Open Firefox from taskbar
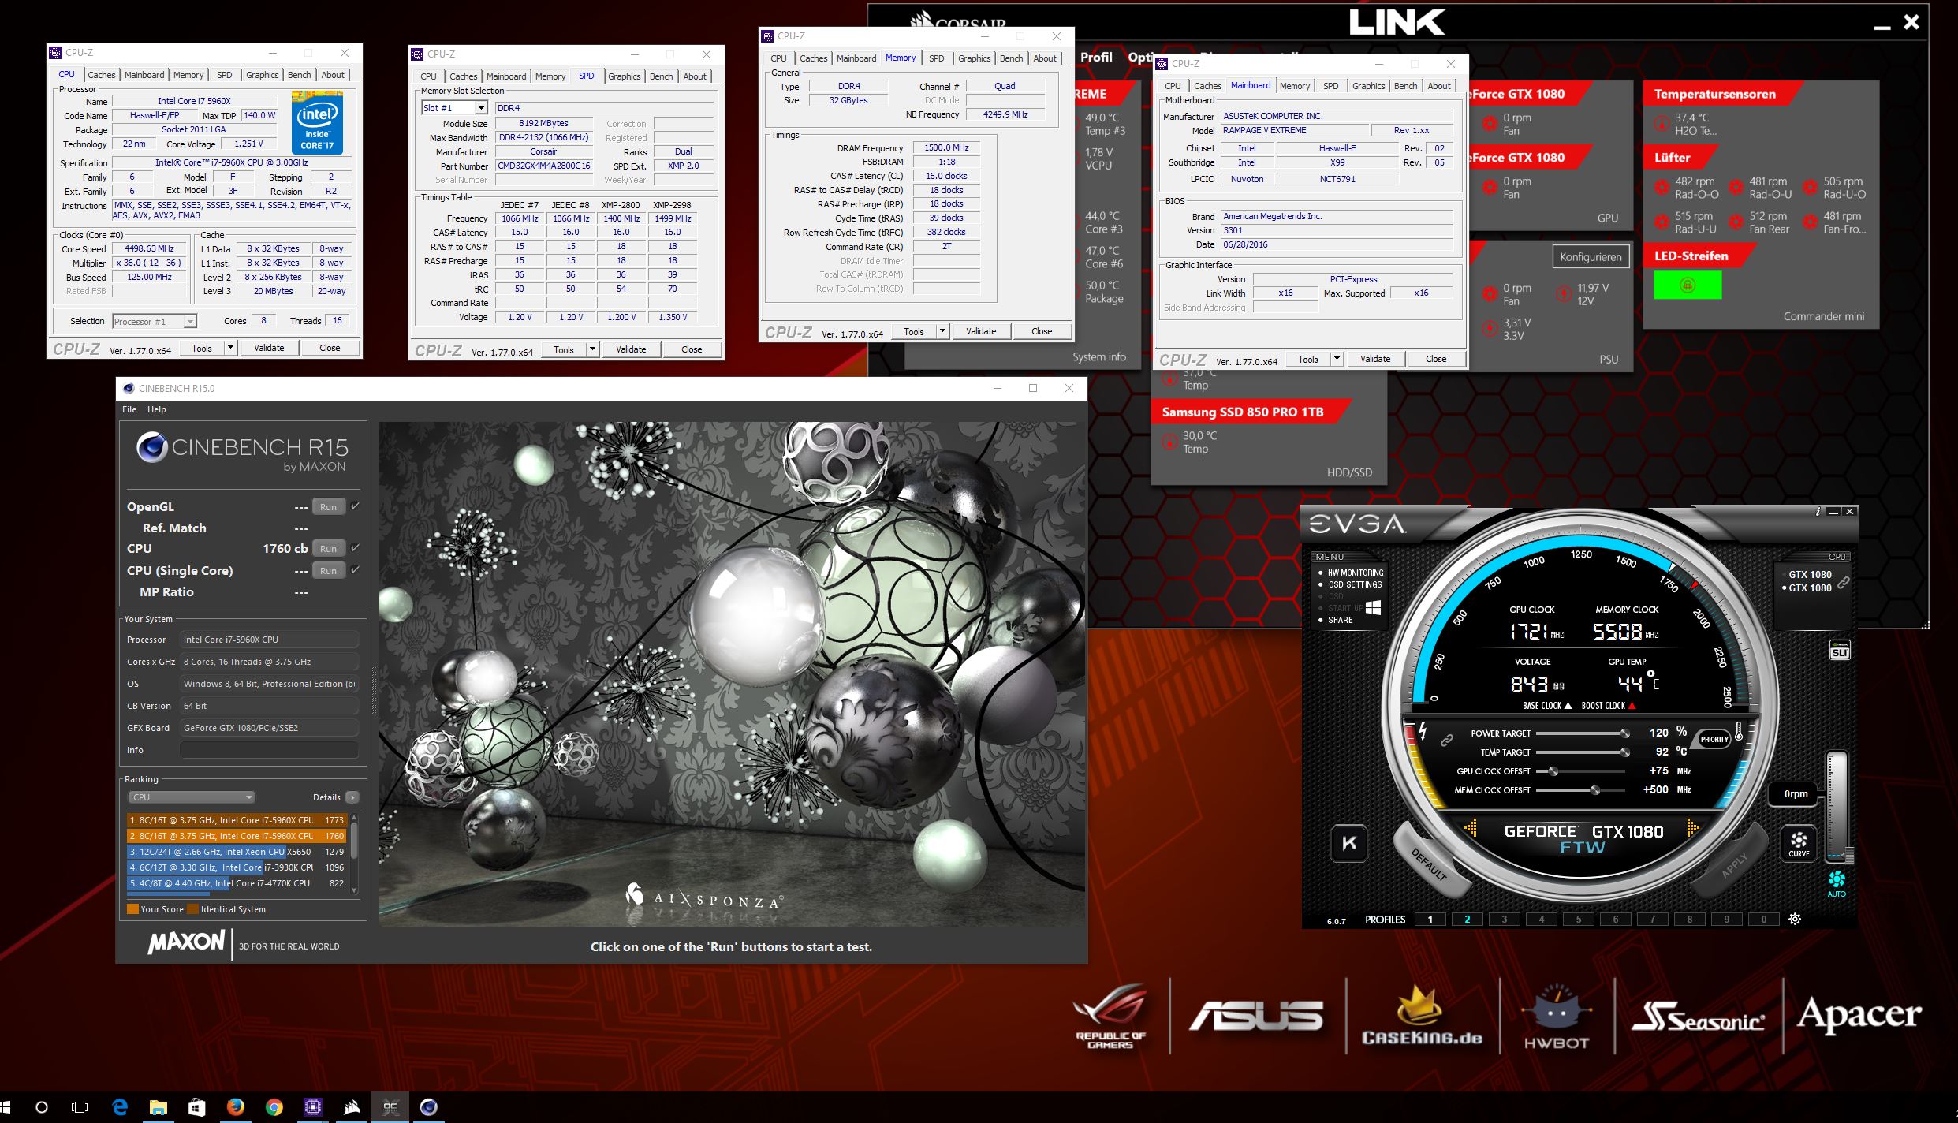The height and width of the screenshot is (1123, 1958). [235, 1107]
